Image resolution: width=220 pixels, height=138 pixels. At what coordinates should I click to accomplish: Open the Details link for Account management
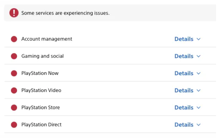[x=184, y=39]
